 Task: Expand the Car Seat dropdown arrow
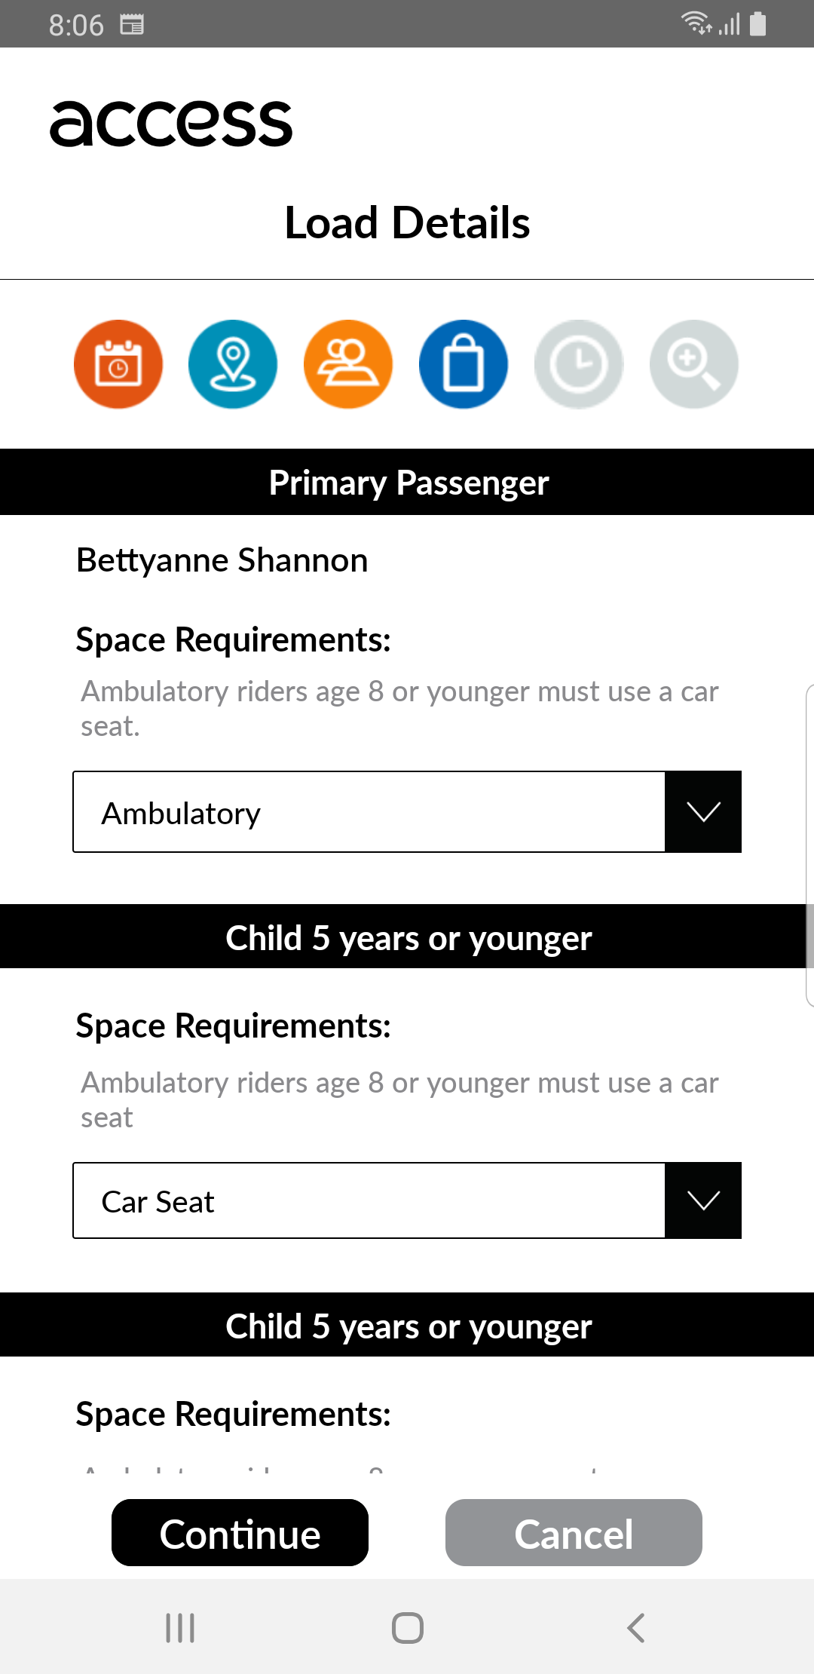[x=703, y=1200]
